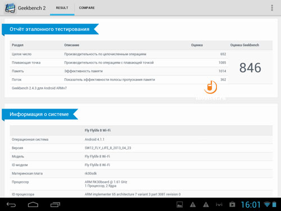Image resolution: width=281 pixels, height=211 pixels.
Task: Tap the memory score value 1014
Action: (x=223, y=71)
